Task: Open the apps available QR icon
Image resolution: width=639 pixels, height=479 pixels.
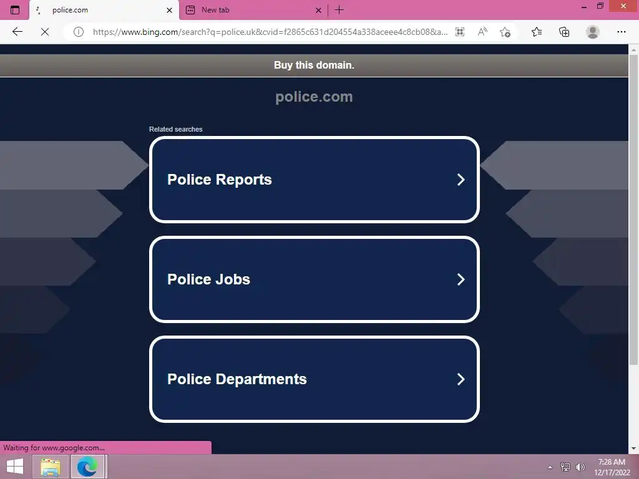Action: click(x=460, y=32)
